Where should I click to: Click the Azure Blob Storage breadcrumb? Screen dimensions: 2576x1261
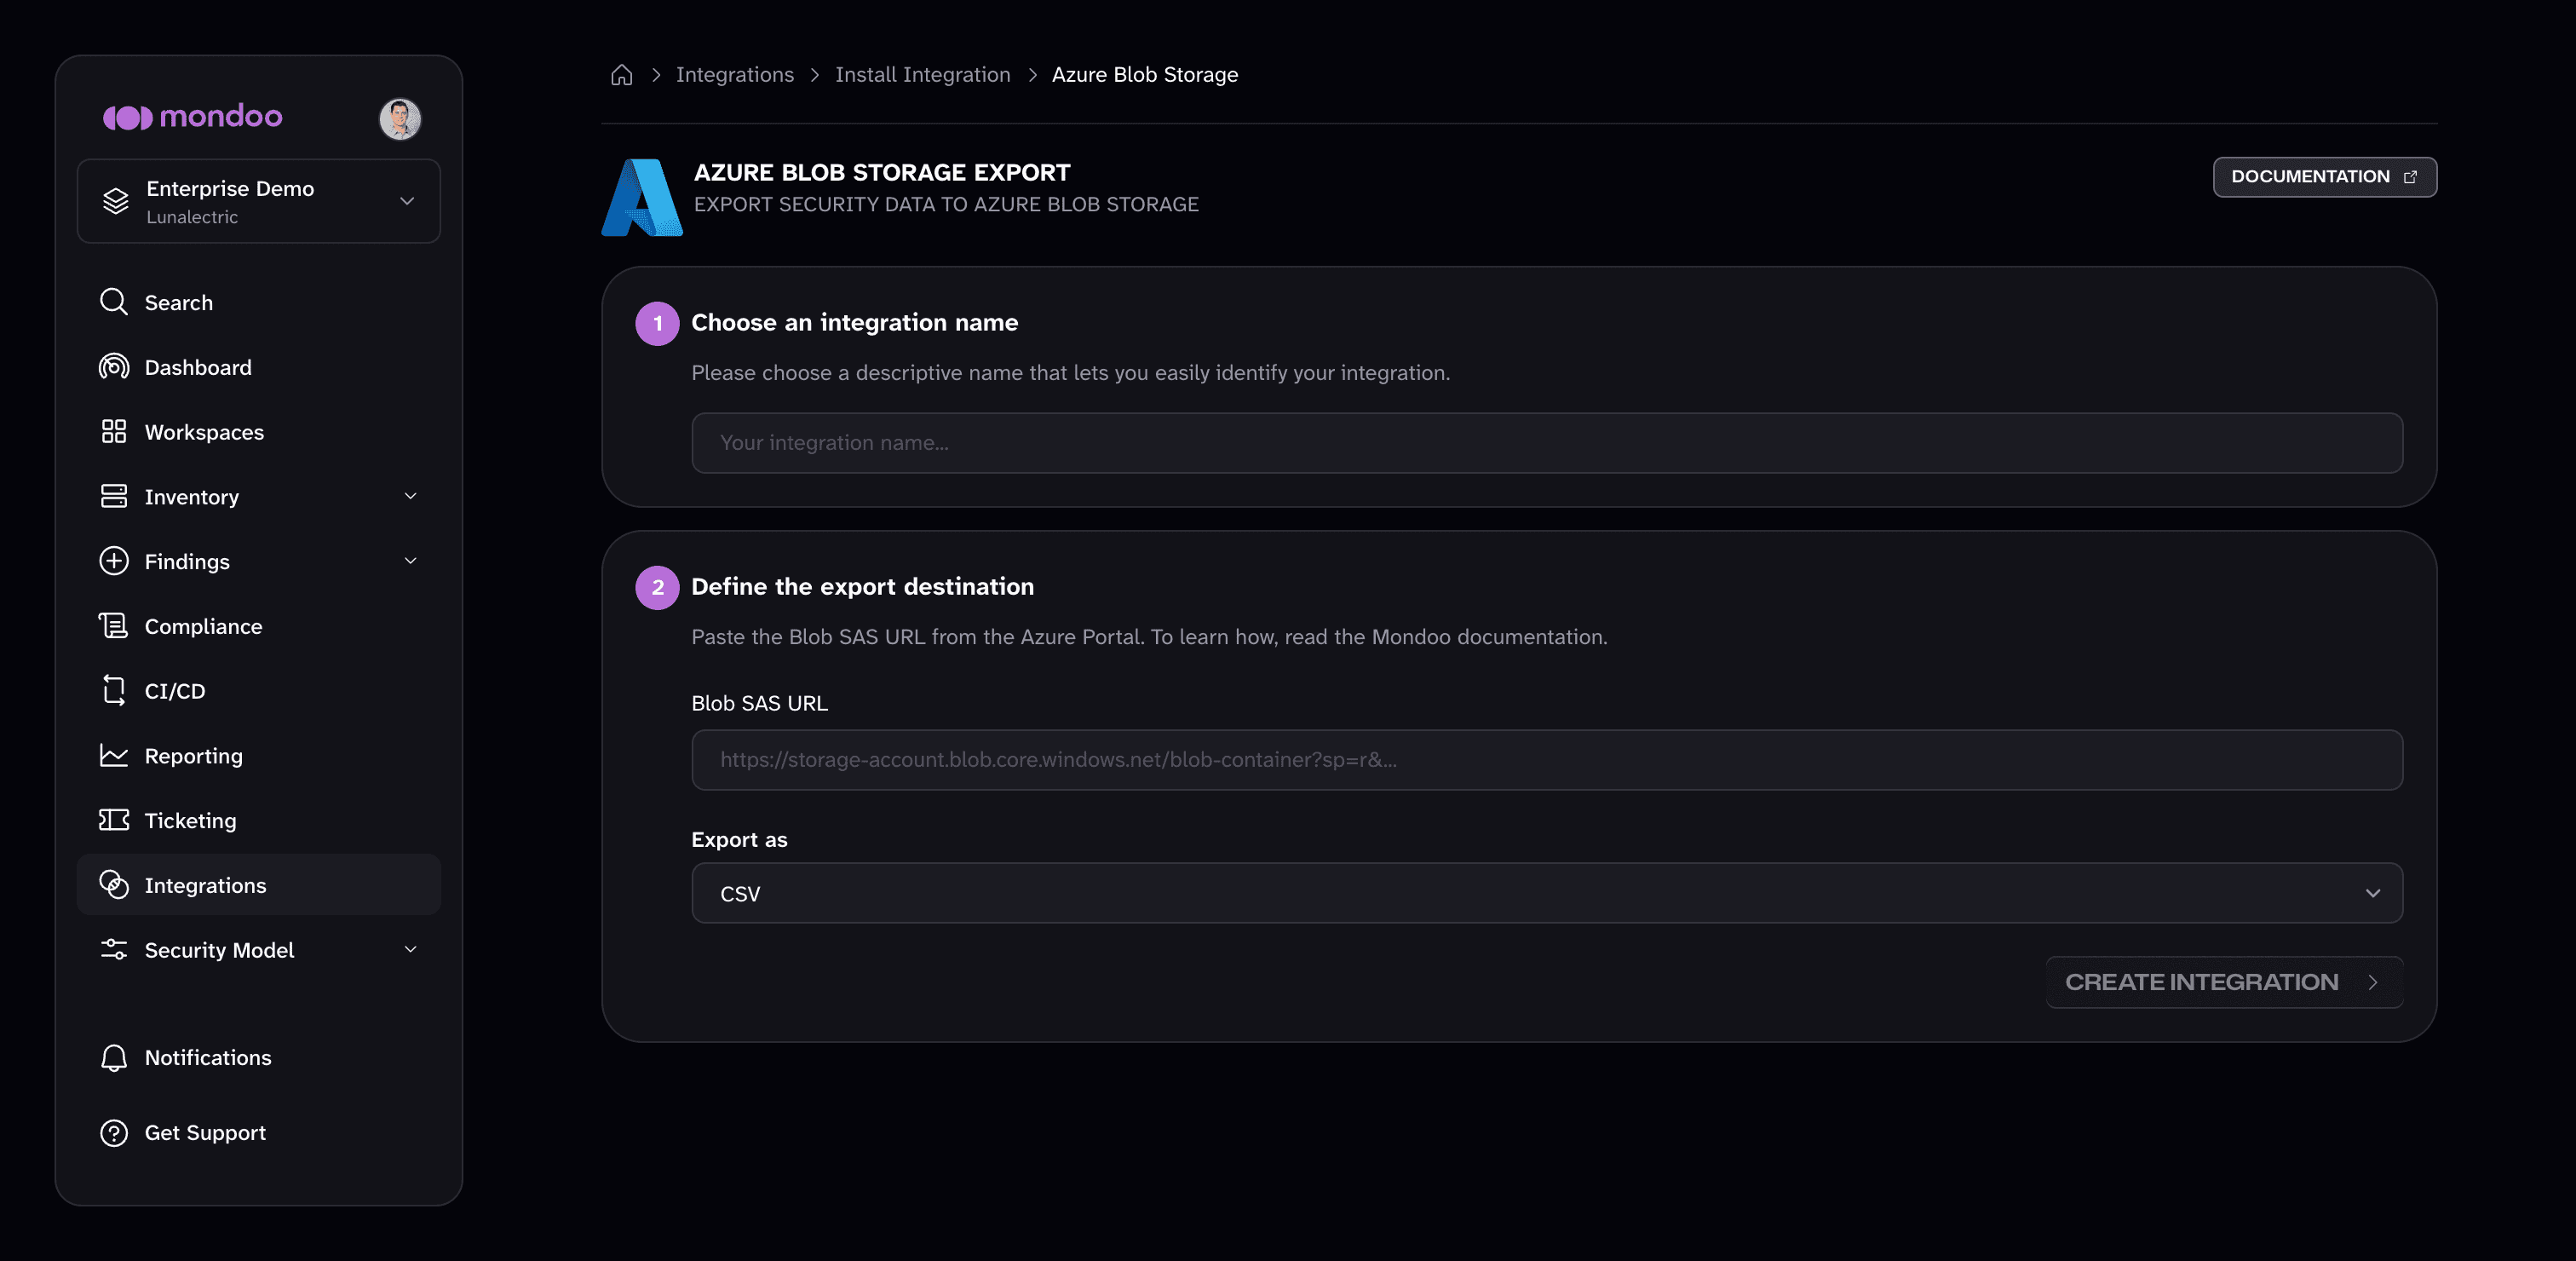tap(1144, 75)
